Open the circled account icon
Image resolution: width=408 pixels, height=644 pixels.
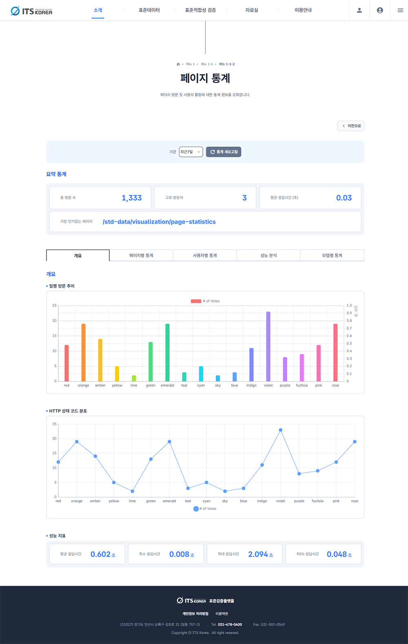(x=380, y=10)
